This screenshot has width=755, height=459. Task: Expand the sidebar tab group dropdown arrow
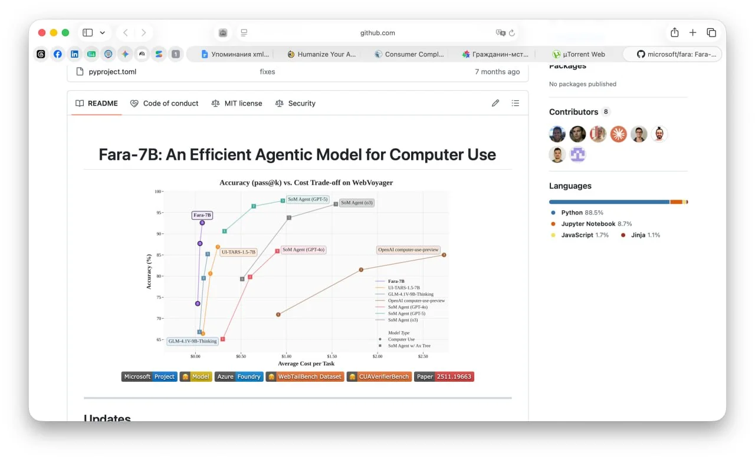coord(103,33)
